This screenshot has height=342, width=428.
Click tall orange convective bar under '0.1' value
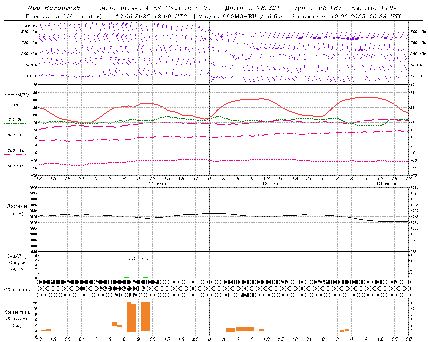(x=145, y=316)
